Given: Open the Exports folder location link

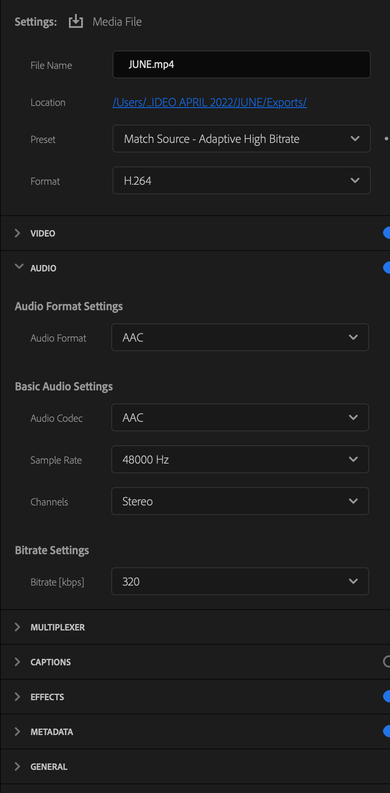Looking at the screenshot, I should (x=210, y=102).
